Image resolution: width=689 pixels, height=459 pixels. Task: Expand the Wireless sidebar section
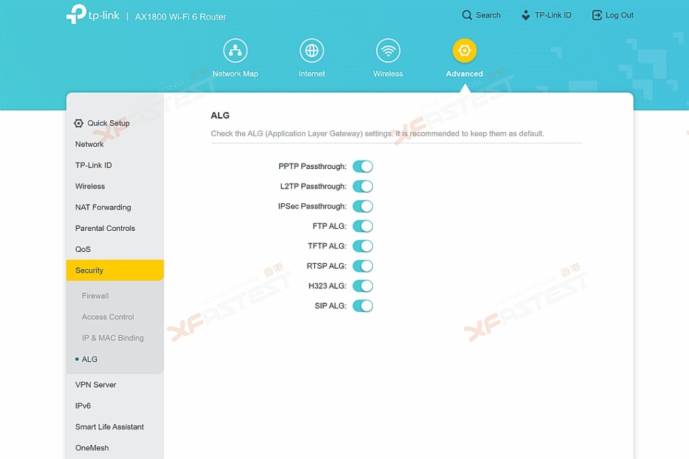click(114, 186)
